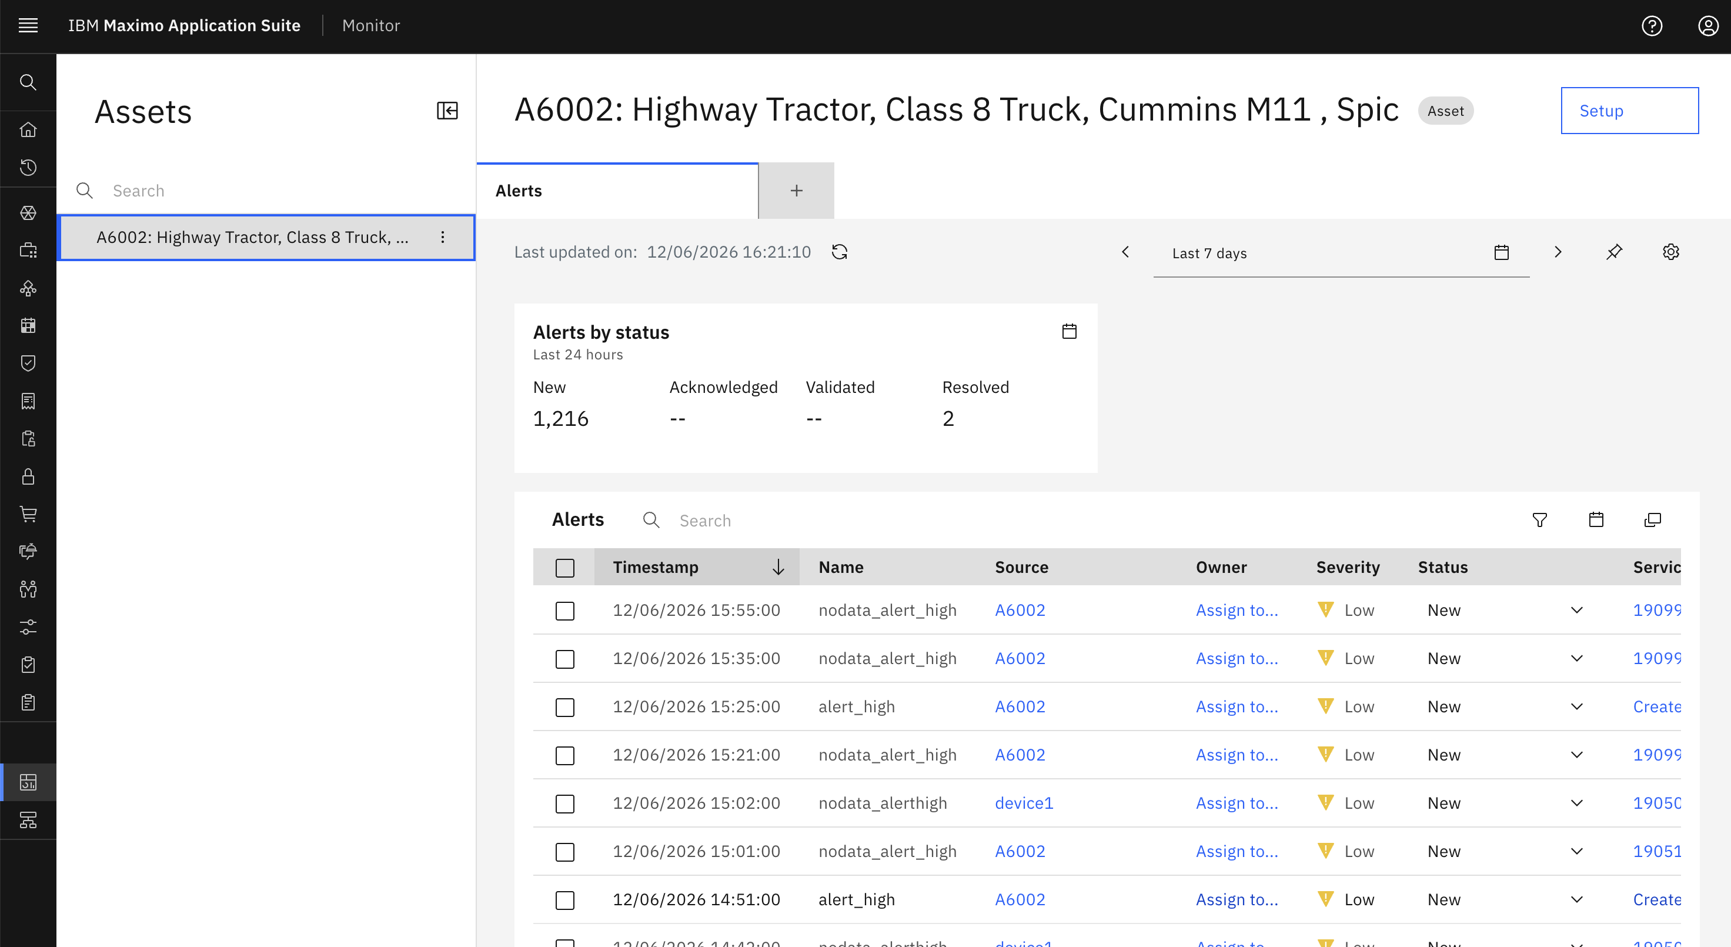Open the hamburger navigation menu
The height and width of the screenshot is (947, 1731).
click(x=28, y=25)
